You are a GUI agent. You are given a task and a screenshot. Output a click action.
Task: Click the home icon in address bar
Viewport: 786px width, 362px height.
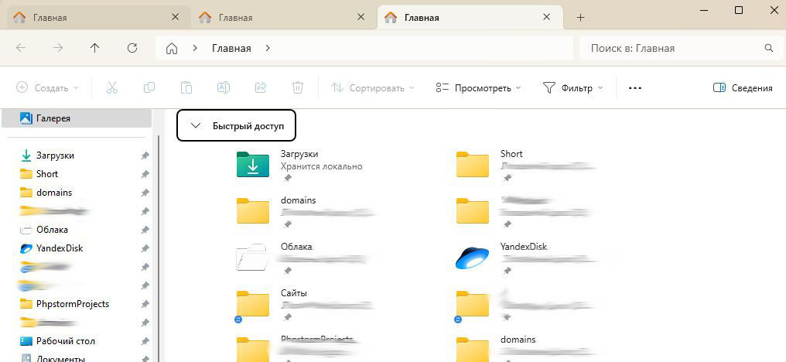click(x=172, y=49)
